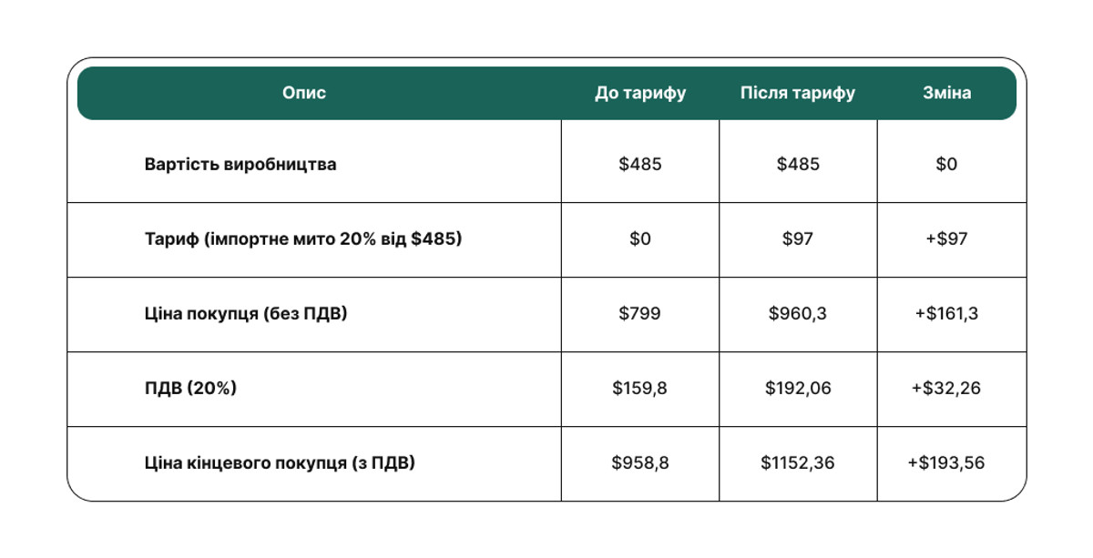This screenshot has height=558, width=1093.
Task: Select the "Тариф (імпортне мито 20% від $485)" label
Action: [x=302, y=239]
